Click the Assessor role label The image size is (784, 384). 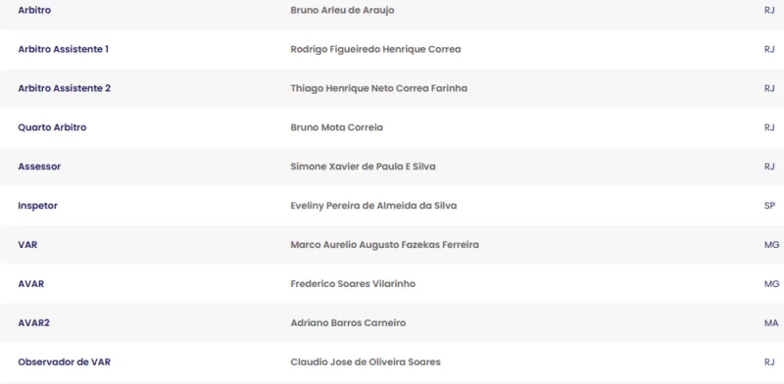click(39, 167)
